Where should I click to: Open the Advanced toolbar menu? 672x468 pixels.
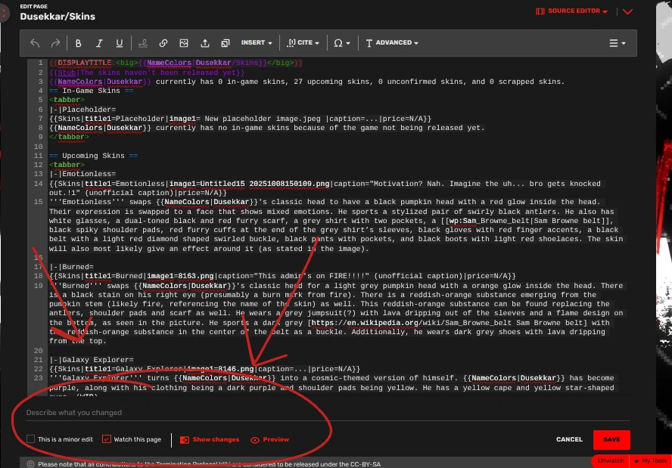pos(392,43)
